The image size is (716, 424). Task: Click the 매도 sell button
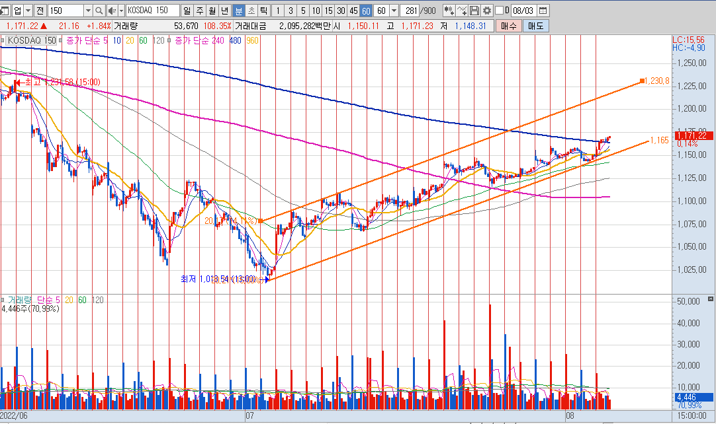535,26
